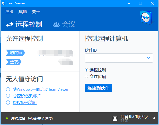159x125 pixels.
Task: Switch to the 会议 tab
Action: pos(64,24)
